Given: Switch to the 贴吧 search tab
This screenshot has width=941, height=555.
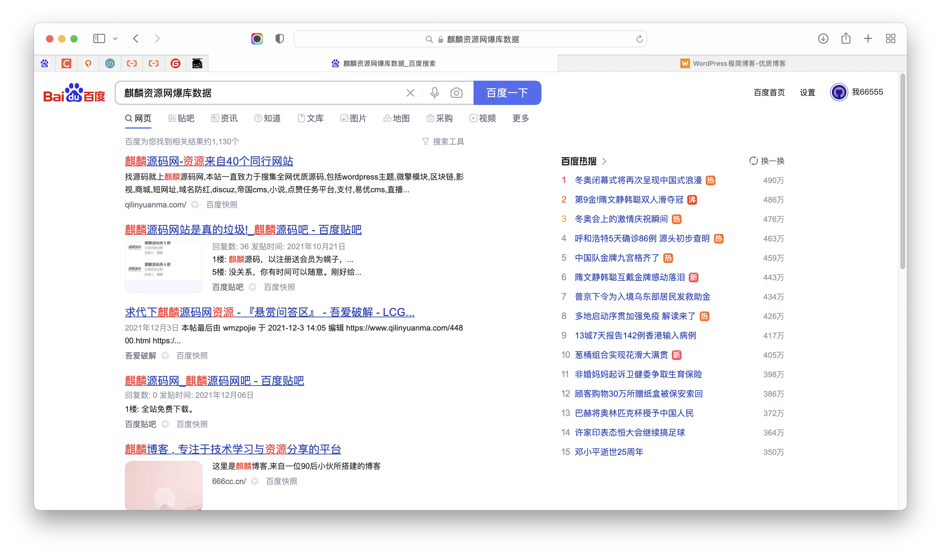Looking at the screenshot, I should point(181,119).
